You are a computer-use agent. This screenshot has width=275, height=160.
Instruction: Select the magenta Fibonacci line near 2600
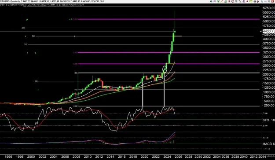pos(169,64)
